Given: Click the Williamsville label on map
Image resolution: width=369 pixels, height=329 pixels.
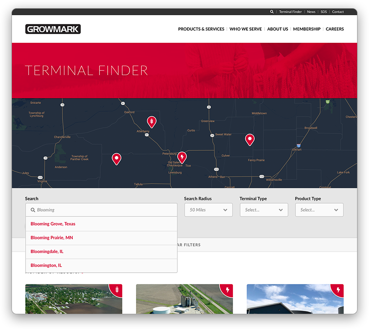Looking at the screenshot, I should click(274, 179).
